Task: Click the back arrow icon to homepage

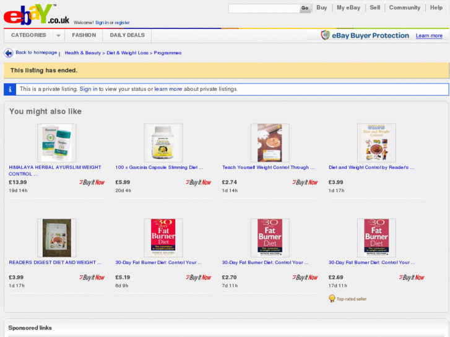Action: coord(9,53)
